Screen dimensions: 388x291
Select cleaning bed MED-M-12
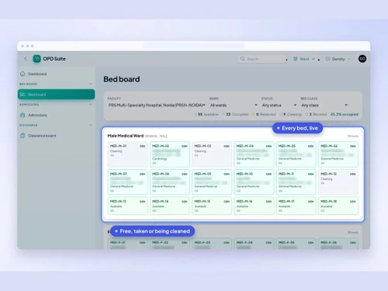[338, 182]
